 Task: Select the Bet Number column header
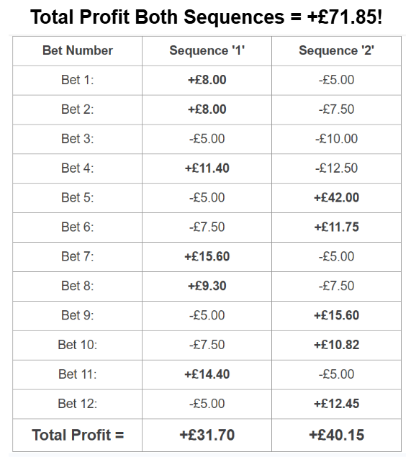[x=78, y=50]
